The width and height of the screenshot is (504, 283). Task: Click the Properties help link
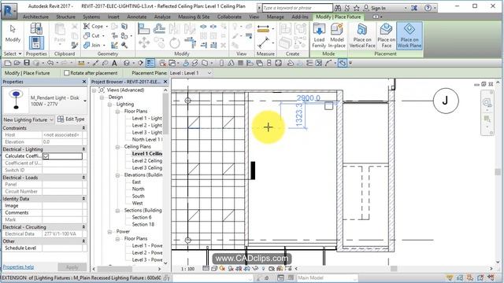point(18,267)
